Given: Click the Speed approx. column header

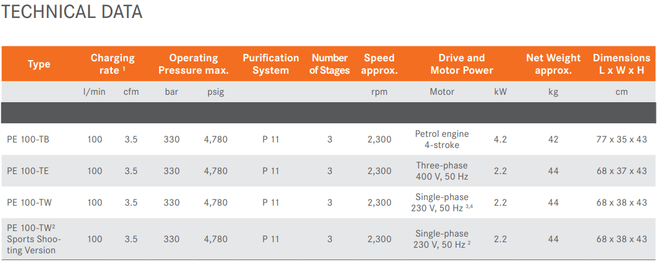Looking at the screenshot, I should [379, 64].
